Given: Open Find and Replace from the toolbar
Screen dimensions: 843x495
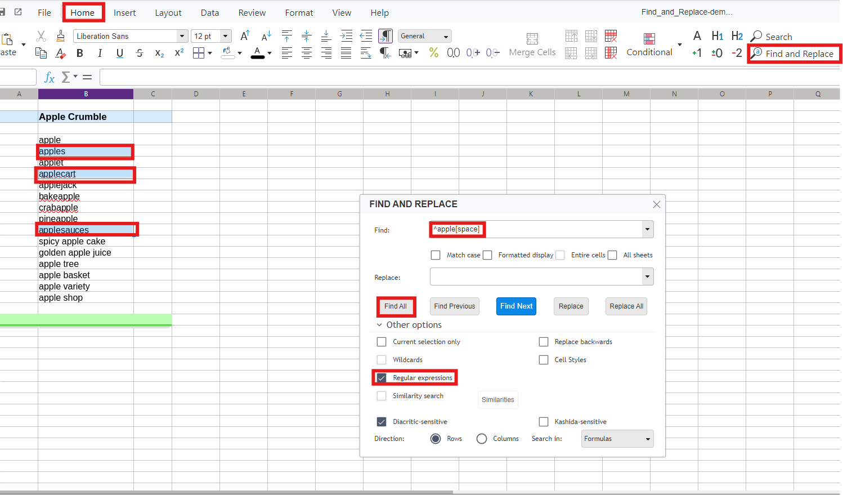Looking at the screenshot, I should tap(795, 53).
